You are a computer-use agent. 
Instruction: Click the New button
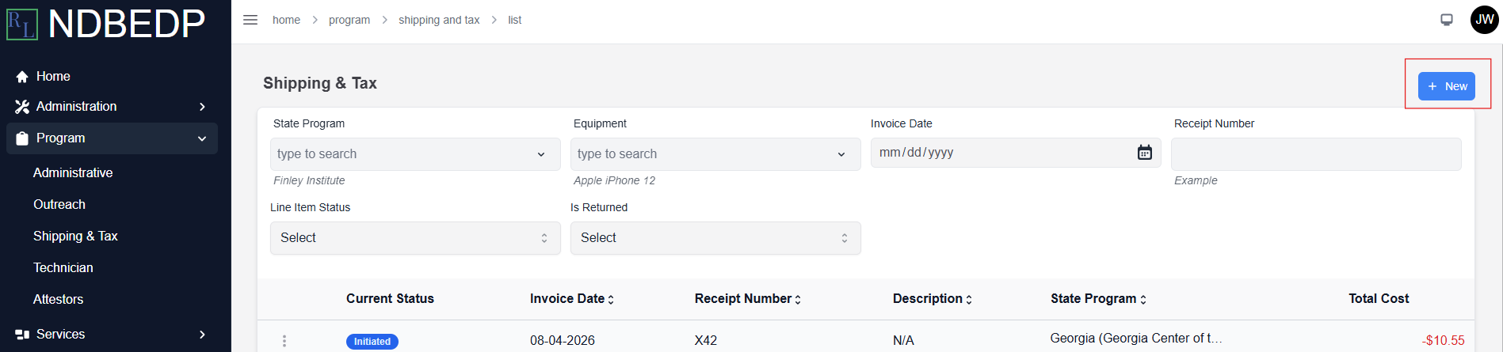pyautogui.click(x=1447, y=86)
